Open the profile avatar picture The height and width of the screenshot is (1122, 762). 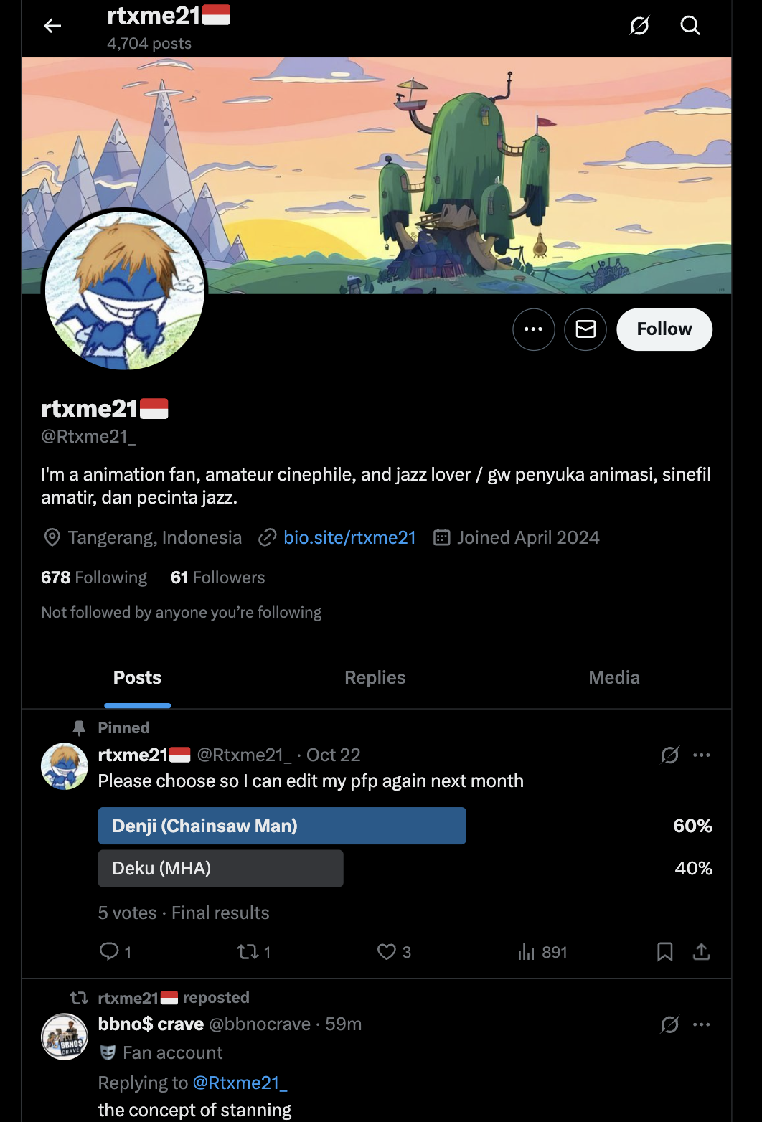[x=125, y=290]
